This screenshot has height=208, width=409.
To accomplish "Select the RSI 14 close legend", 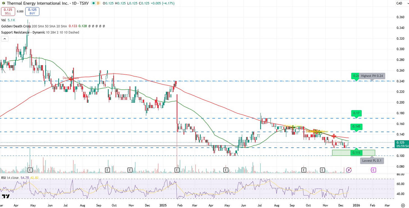I will pos(10,178).
